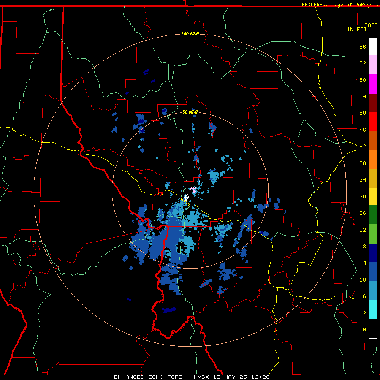Click the orange legend swatch between 38 and 42
The height and width of the screenshot is (380, 380).
373,160
